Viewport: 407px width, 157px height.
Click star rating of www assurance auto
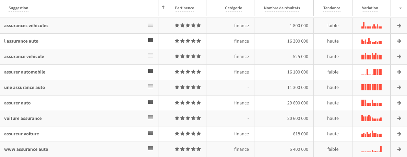(x=188, y=149)
